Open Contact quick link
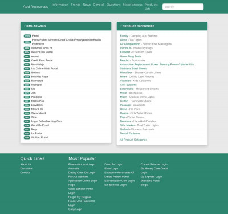The image size is (228, 214). coord(25,173)
